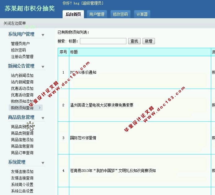Open 商品信息查询 menu entry
The height and width of the screenshot is (195, 215).
(x=22, y=146)
